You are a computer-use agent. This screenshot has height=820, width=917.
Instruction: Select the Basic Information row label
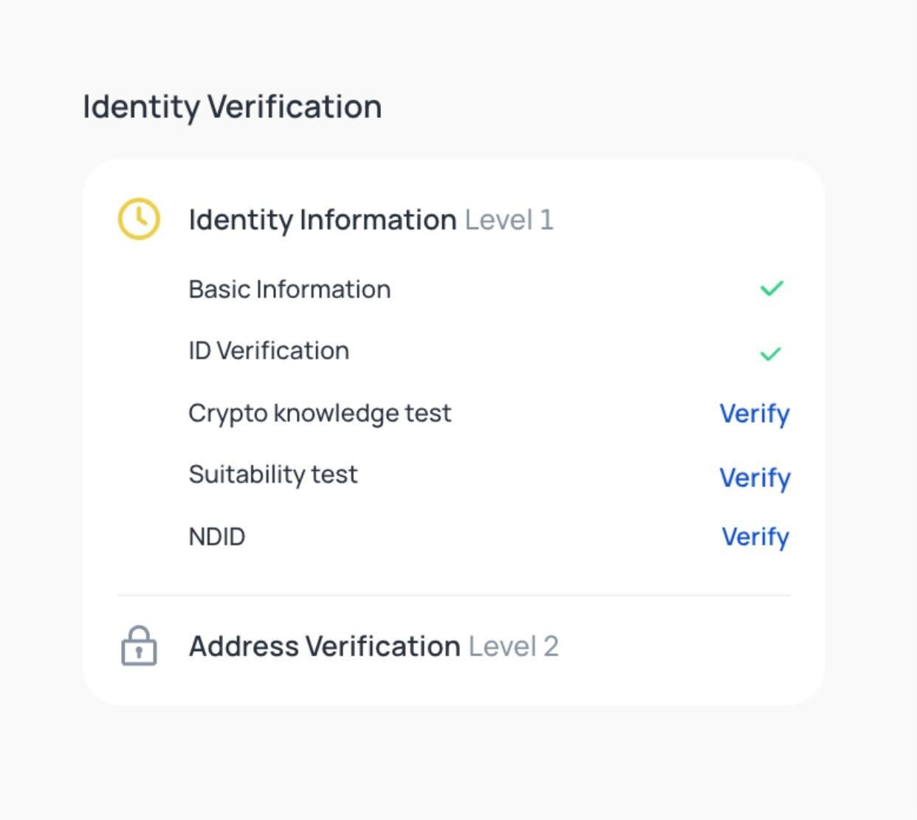point(289,289)
